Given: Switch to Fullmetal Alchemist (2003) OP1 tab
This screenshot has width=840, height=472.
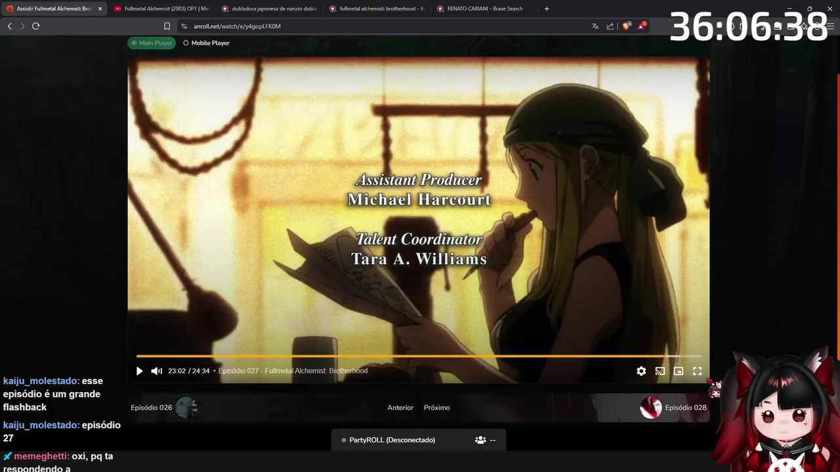Looking at the screenshot, I should [x=161, y=9].
